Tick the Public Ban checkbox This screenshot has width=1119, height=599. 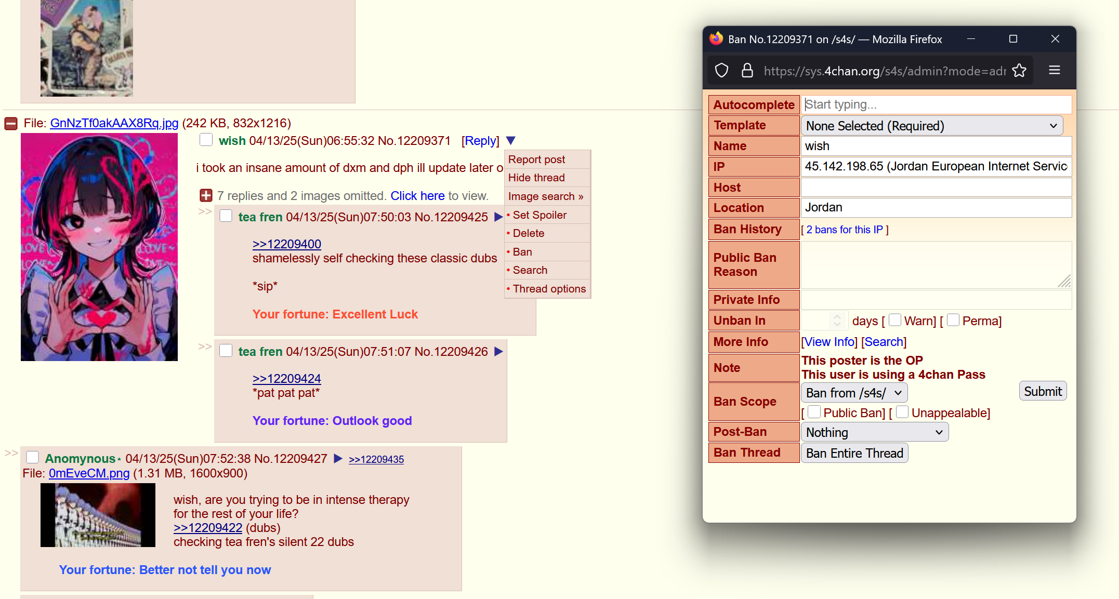(x=814, y=412)
